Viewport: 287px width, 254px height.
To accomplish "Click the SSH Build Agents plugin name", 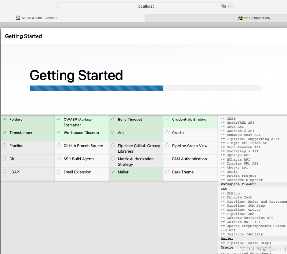I will tap(79, 159).
